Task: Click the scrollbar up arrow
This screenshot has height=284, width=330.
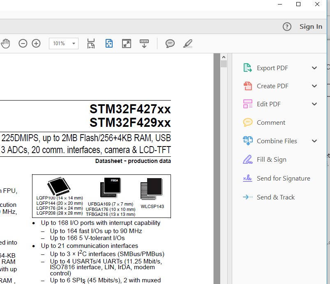Action: pos(224,57)
